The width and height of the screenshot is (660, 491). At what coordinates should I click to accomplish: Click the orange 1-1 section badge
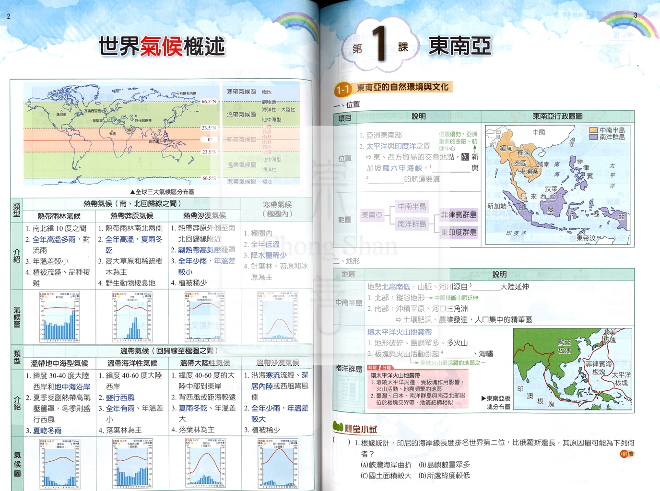pyautogui.click(x=343, y=89)
